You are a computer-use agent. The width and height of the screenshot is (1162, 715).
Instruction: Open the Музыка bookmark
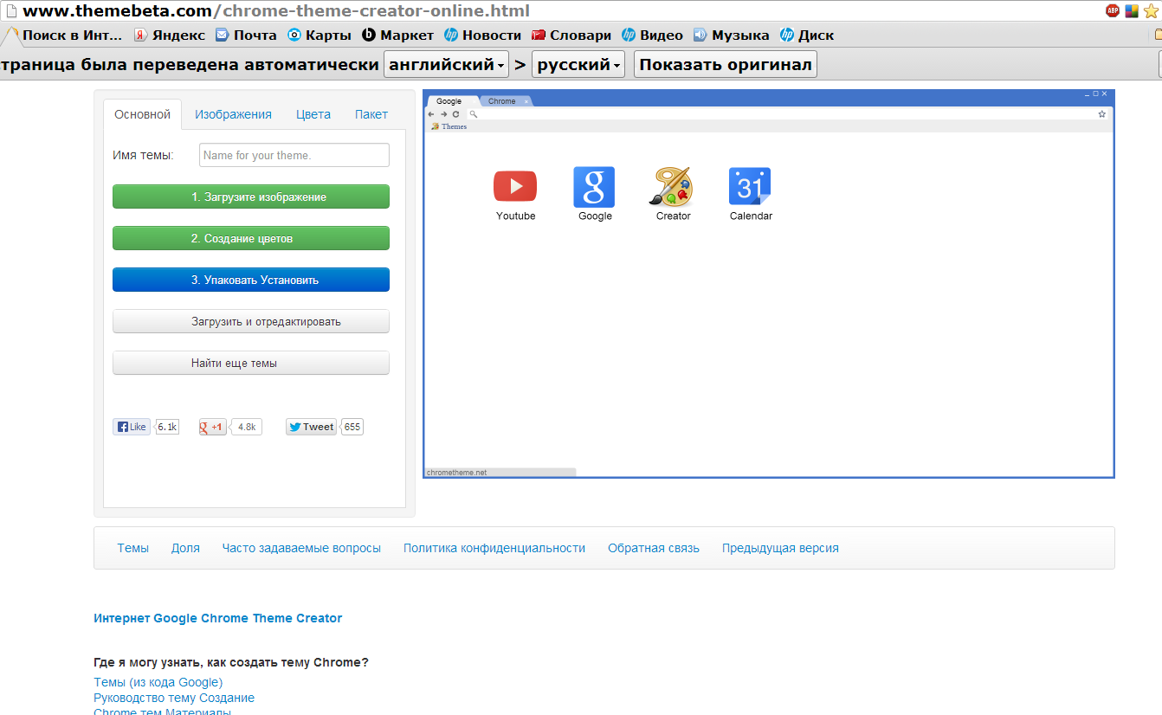tap(731, 35)
